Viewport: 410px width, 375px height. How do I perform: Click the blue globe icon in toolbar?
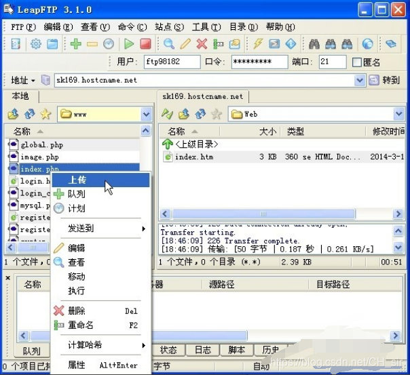[x=368, y=44]
